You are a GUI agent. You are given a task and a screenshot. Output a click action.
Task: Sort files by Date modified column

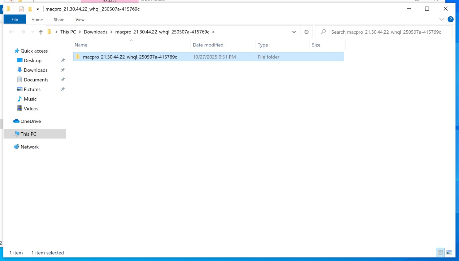pyautogui.click(x=208, y=45)
